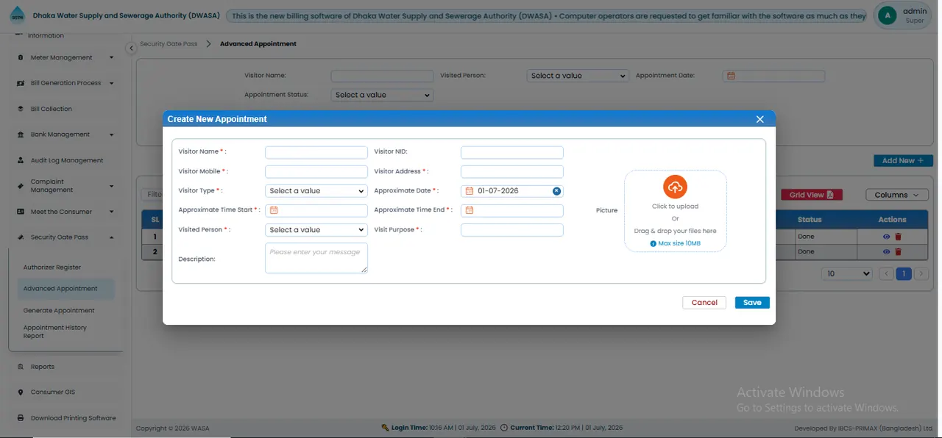Click the Visitor Mobile input field

[x=316, y=172]
